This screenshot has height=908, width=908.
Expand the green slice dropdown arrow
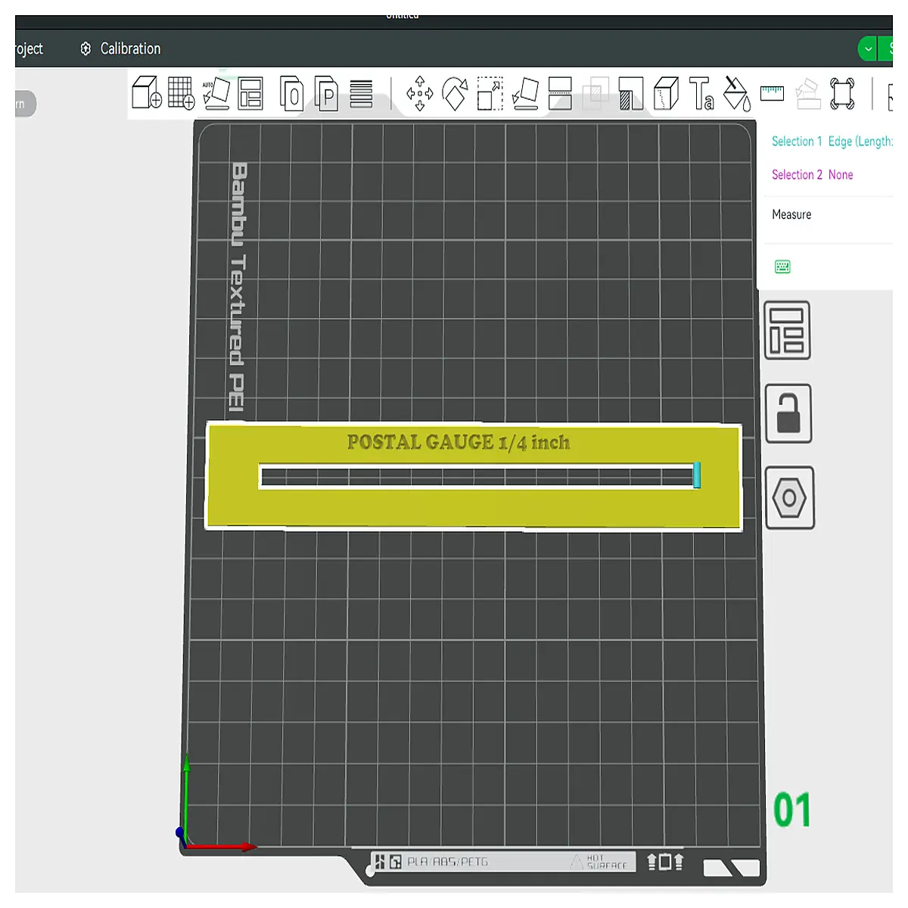(x=868, y=49)
